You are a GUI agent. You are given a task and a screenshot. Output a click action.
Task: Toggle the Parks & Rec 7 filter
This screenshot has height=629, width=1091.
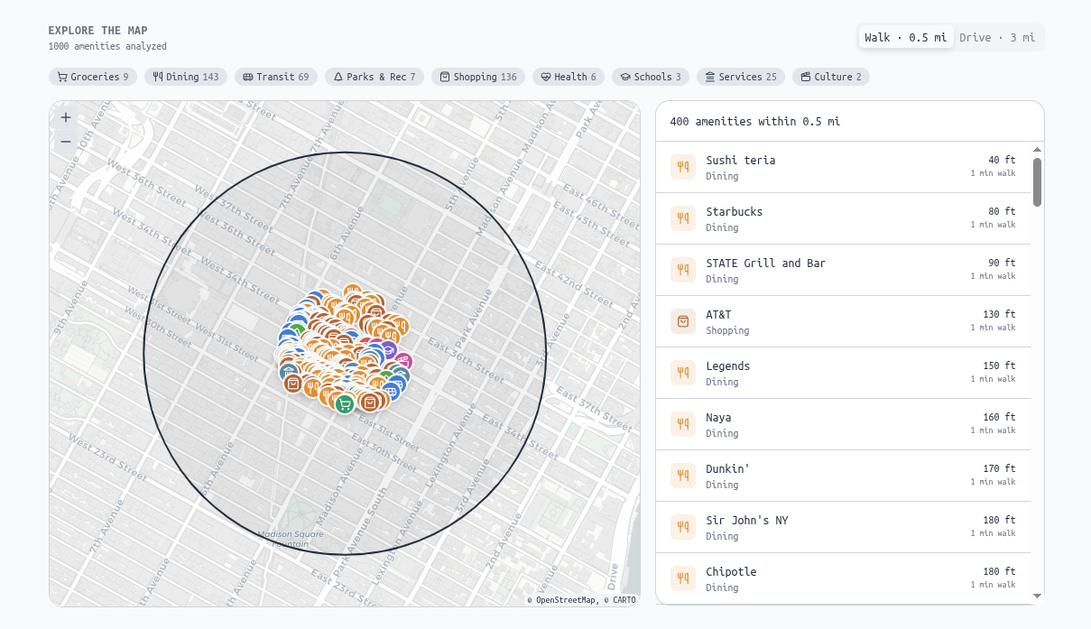(x=374, y=77)
